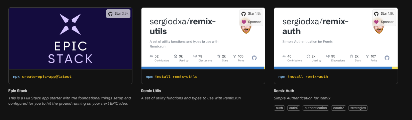Click the 46 Contributors stat
The image size is (412, 120).
(292, 58)
